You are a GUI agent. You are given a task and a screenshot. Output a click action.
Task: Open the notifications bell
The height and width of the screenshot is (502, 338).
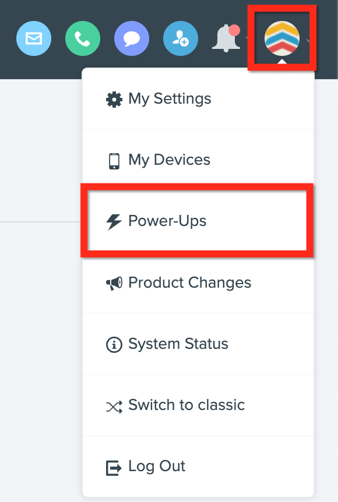pos(227,38)
